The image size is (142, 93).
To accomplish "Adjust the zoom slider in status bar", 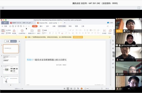I will [x=89, y=89].
